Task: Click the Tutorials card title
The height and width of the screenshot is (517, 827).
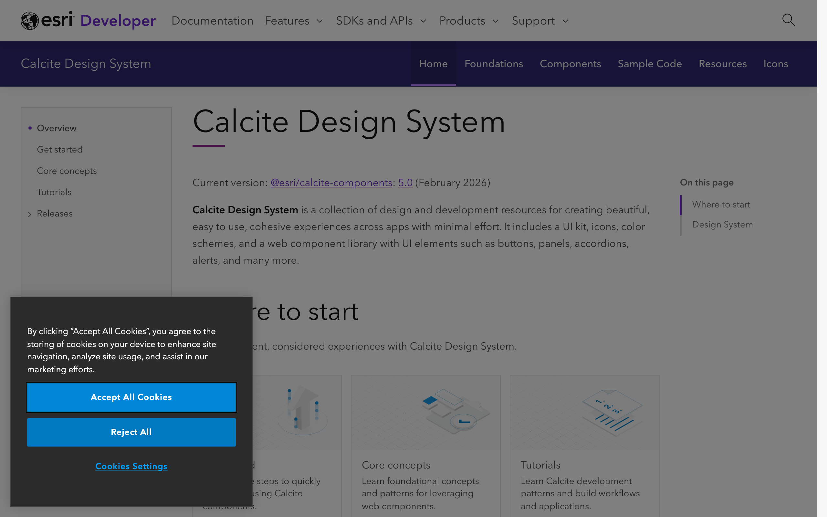Action: (x=540, y=465)
